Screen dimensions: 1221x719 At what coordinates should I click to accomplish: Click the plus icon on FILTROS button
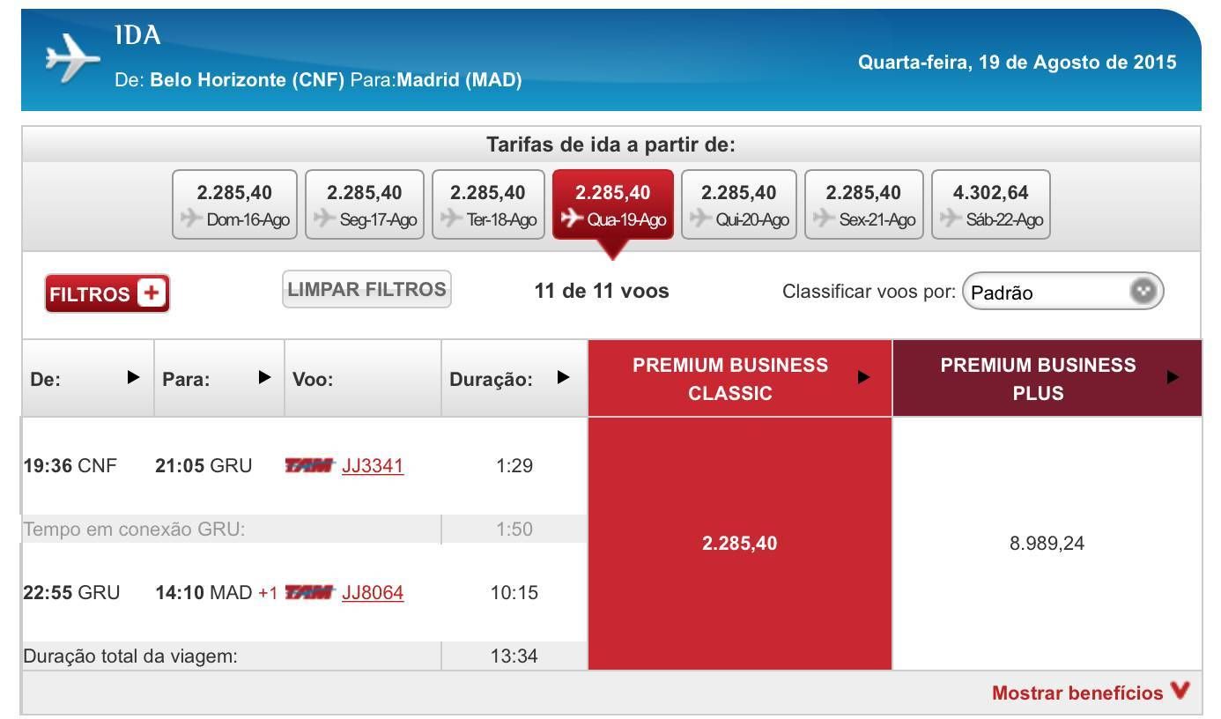point(152,293)
